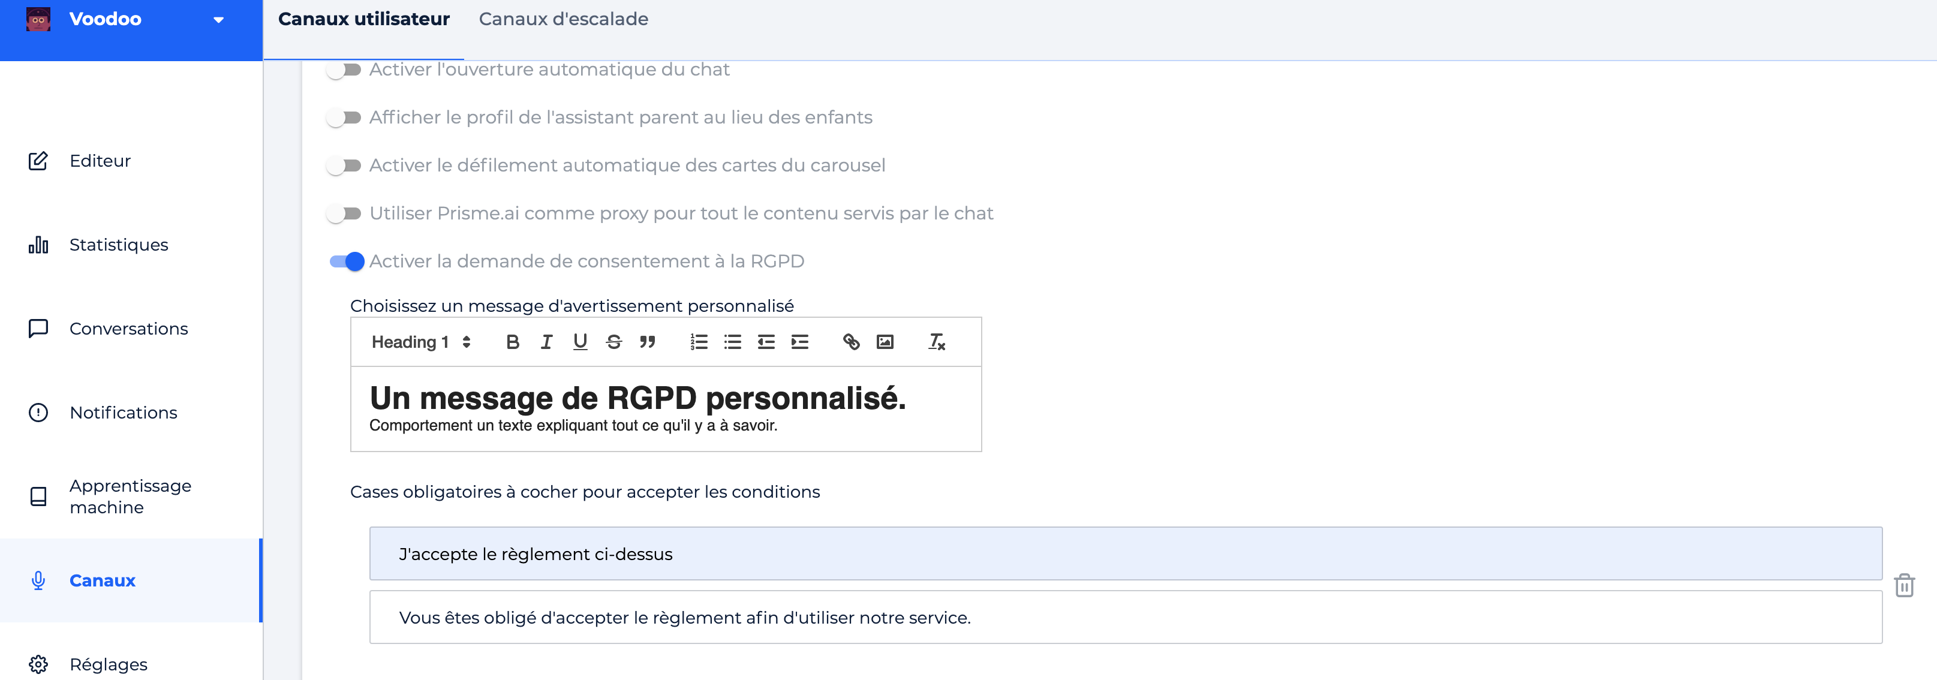1937x680 pixels.
Task: Click the RGPD message heading text
Action: (637, 398)
